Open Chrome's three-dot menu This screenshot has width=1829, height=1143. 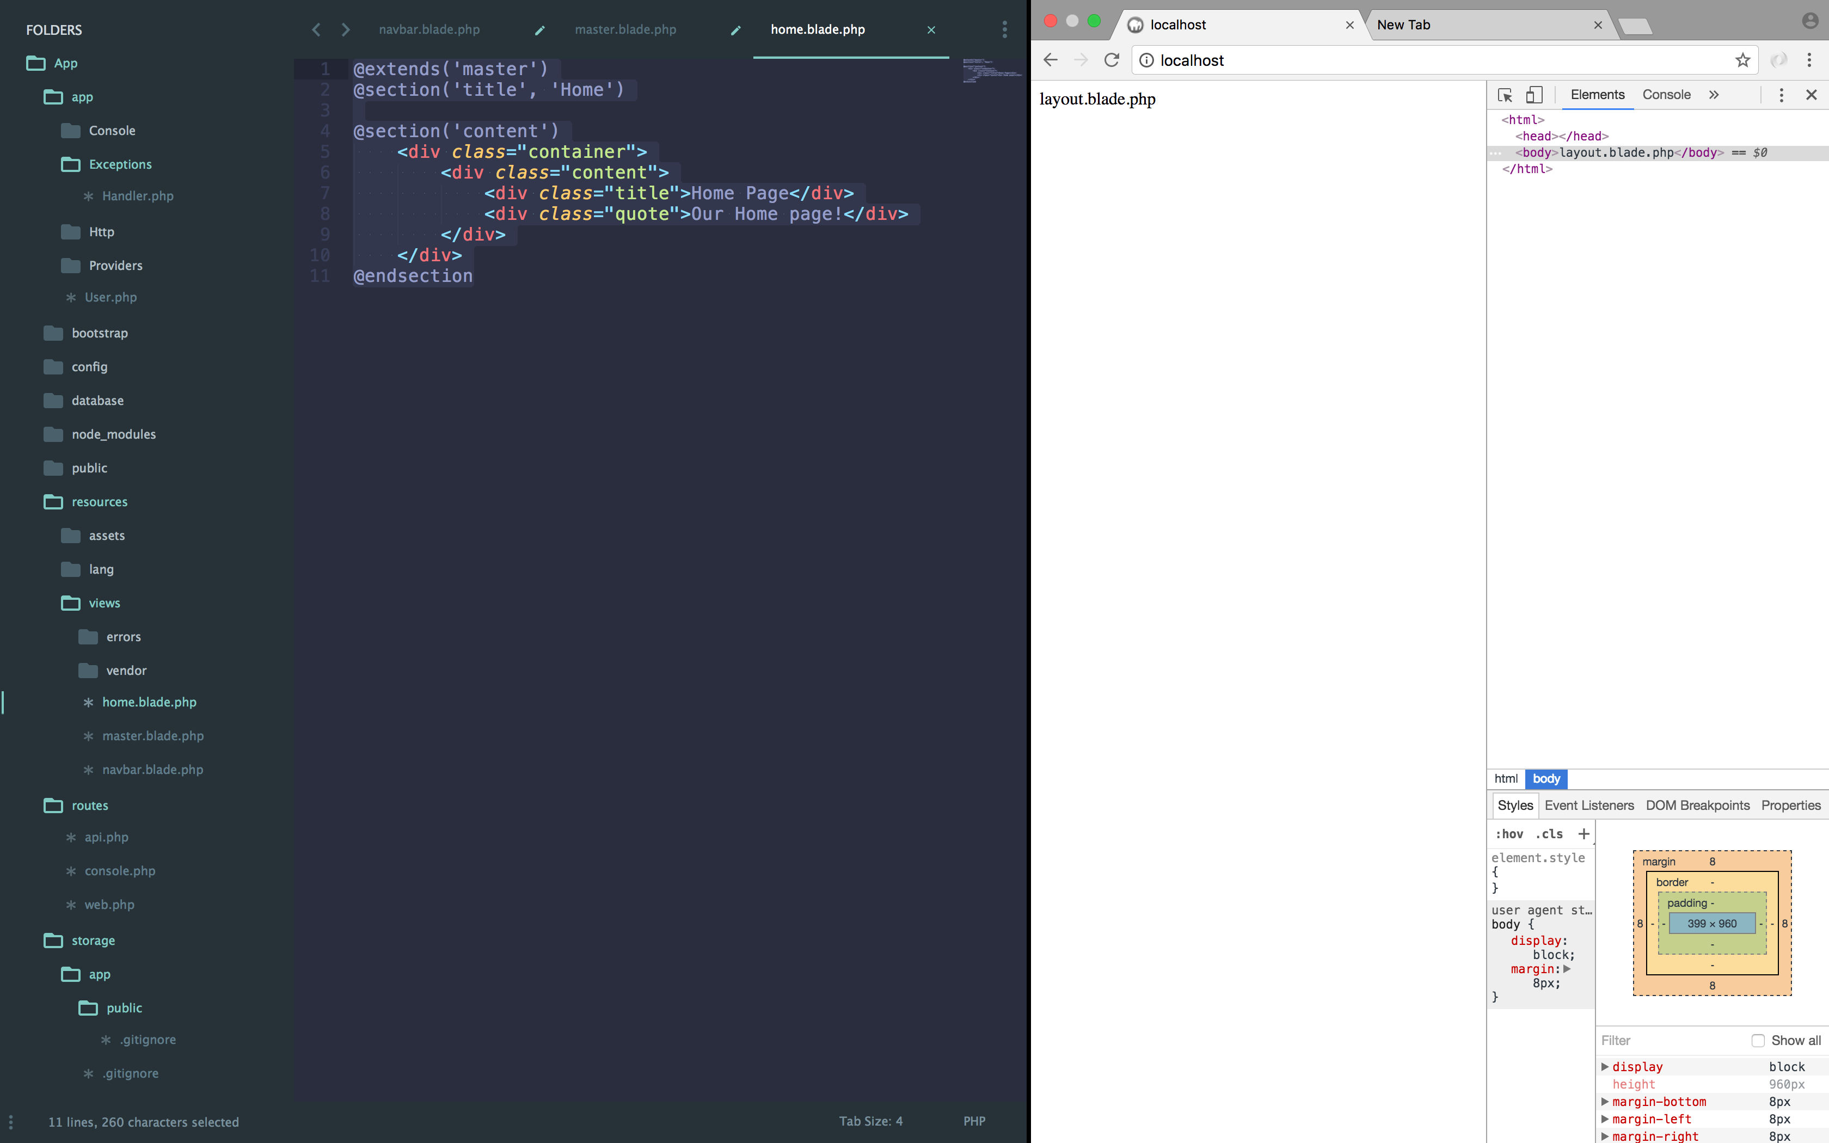(x=1809, y=60)
